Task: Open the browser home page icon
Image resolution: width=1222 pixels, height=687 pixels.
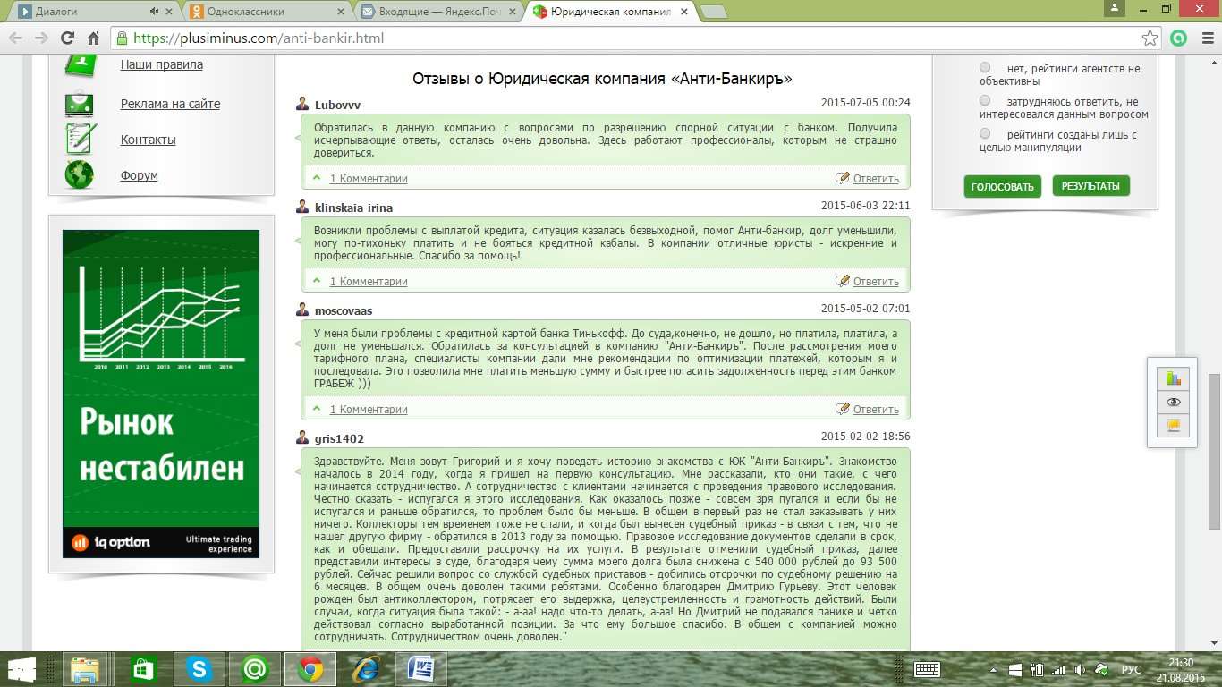Action: tap(93, 38)
